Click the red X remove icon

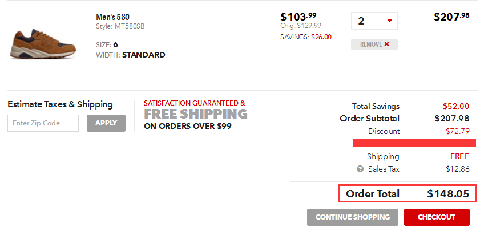point(387,44)
